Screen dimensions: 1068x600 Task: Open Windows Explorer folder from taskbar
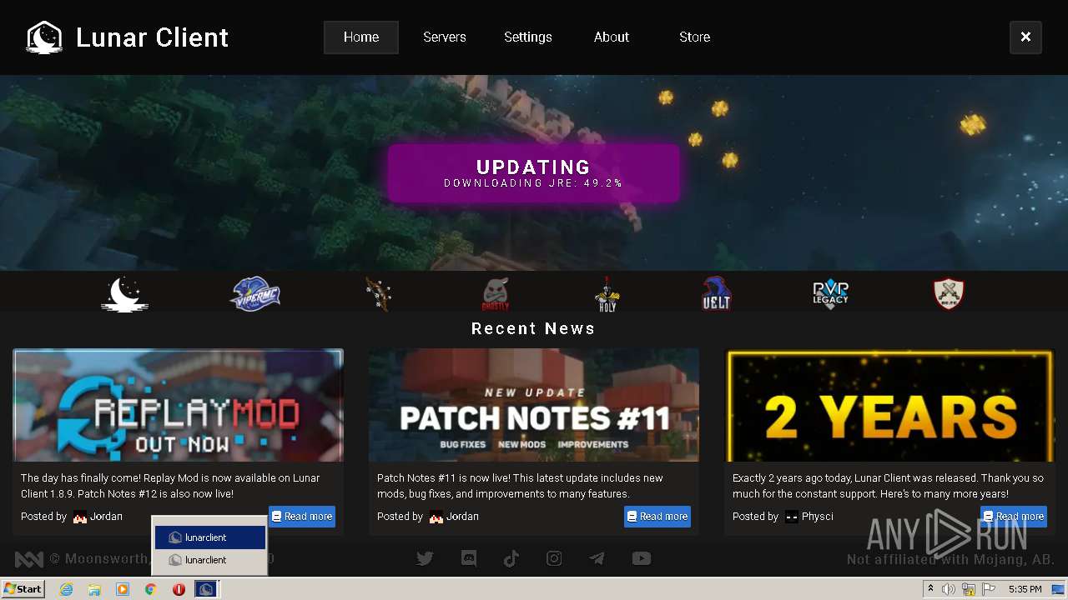tap(94, 589)
